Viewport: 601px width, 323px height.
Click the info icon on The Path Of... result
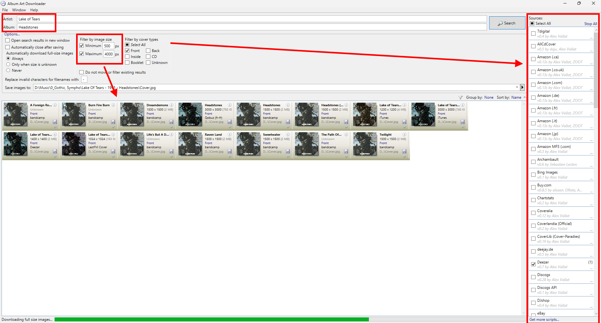pyautogui.click(x=346, y=134)
